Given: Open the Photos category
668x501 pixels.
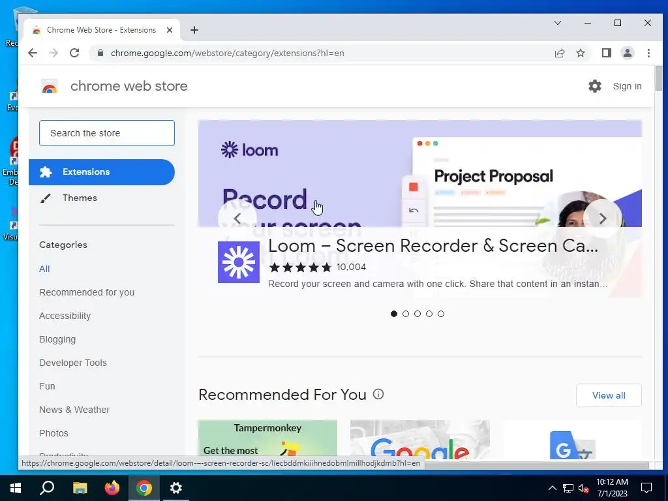Looking at the screenshot, I should [x=53, y=433].
